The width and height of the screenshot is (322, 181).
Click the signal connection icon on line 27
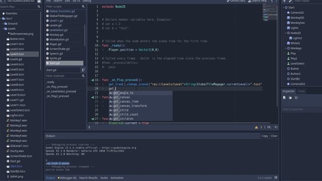(x=93, y=119)
